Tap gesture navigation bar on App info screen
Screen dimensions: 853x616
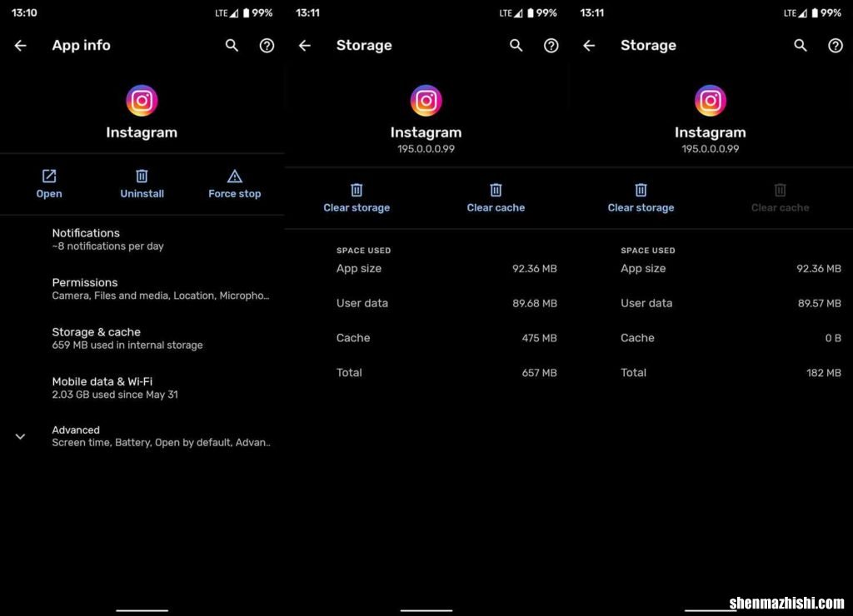142,610
